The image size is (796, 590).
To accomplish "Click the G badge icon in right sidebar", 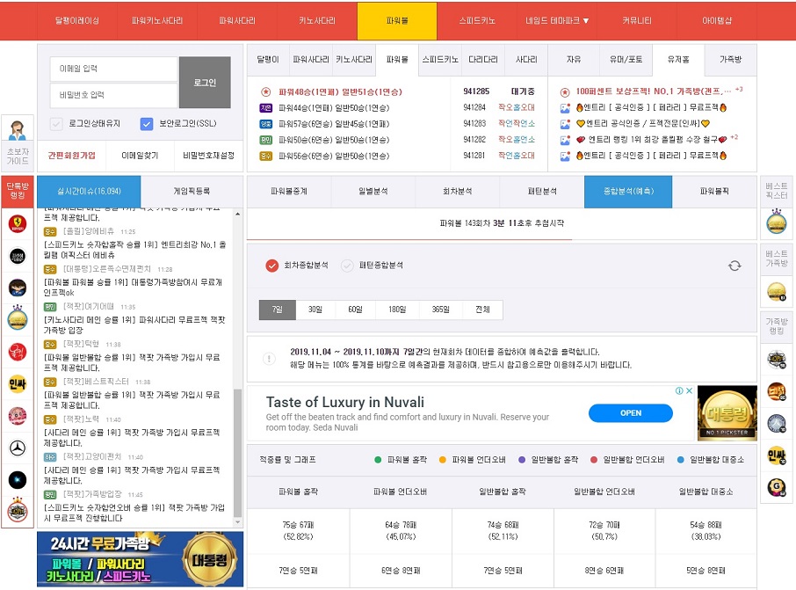I will click(x=776, y=484).
